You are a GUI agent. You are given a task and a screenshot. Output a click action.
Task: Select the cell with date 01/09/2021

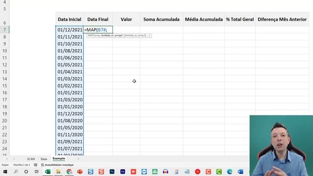pos(69,141)
